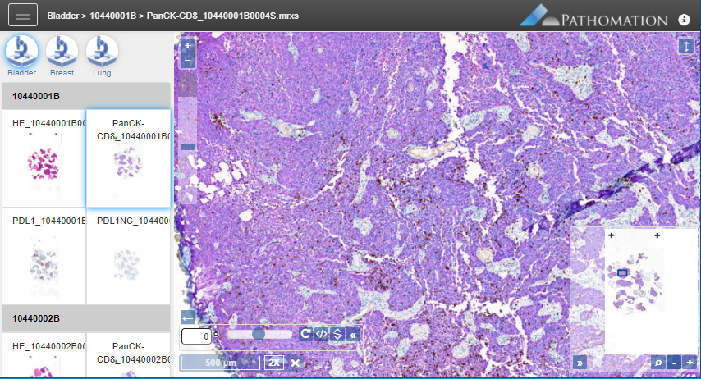Flip the slide vertically
Screen dimensions: 701x379
pyautogui.click(x=337, y=334)
